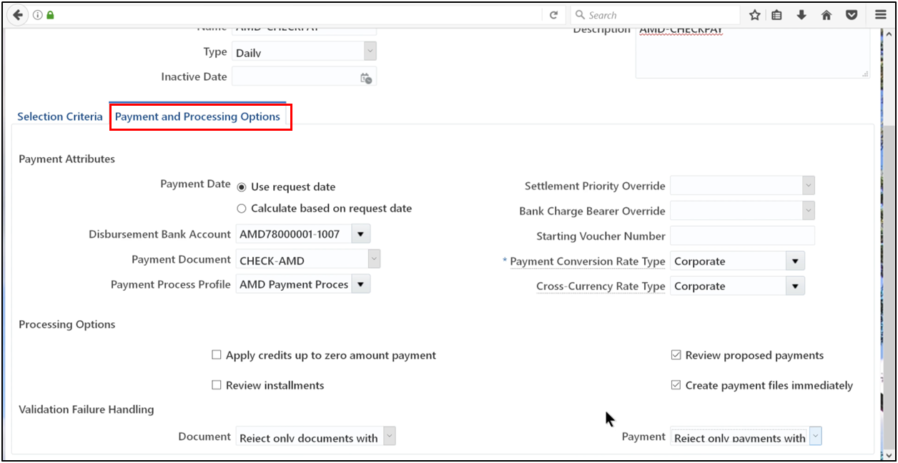The height and width of the screenshot is (463, 898).
Task: Bookmark this page with the star icon
Action: (754, 14)
